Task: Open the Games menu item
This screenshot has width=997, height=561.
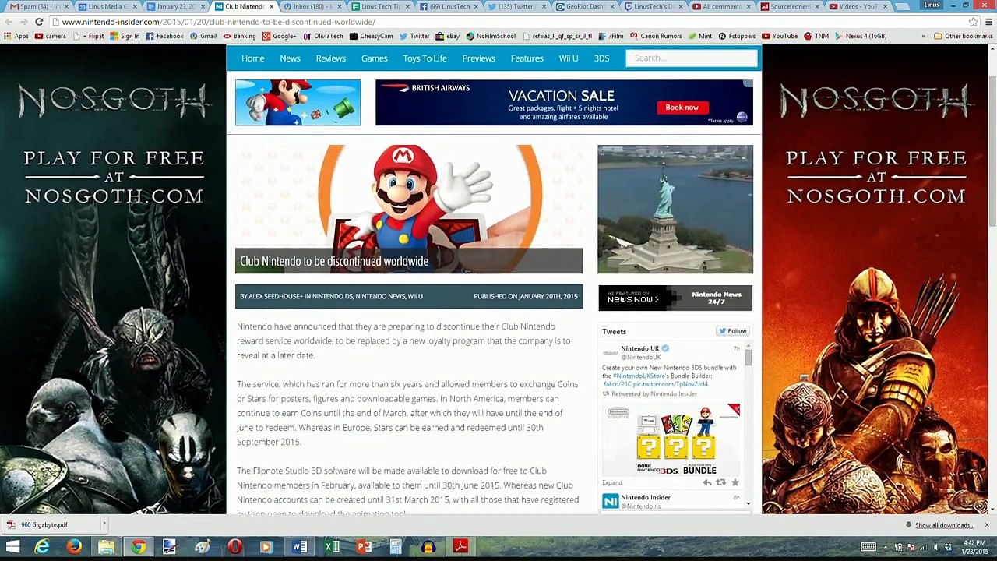Action: point(375,58)
